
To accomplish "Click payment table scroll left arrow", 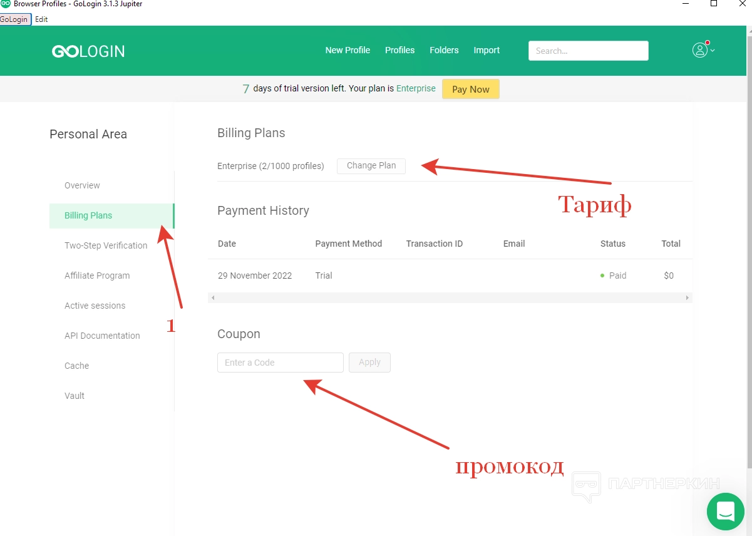I will click(x=213, y=298).
